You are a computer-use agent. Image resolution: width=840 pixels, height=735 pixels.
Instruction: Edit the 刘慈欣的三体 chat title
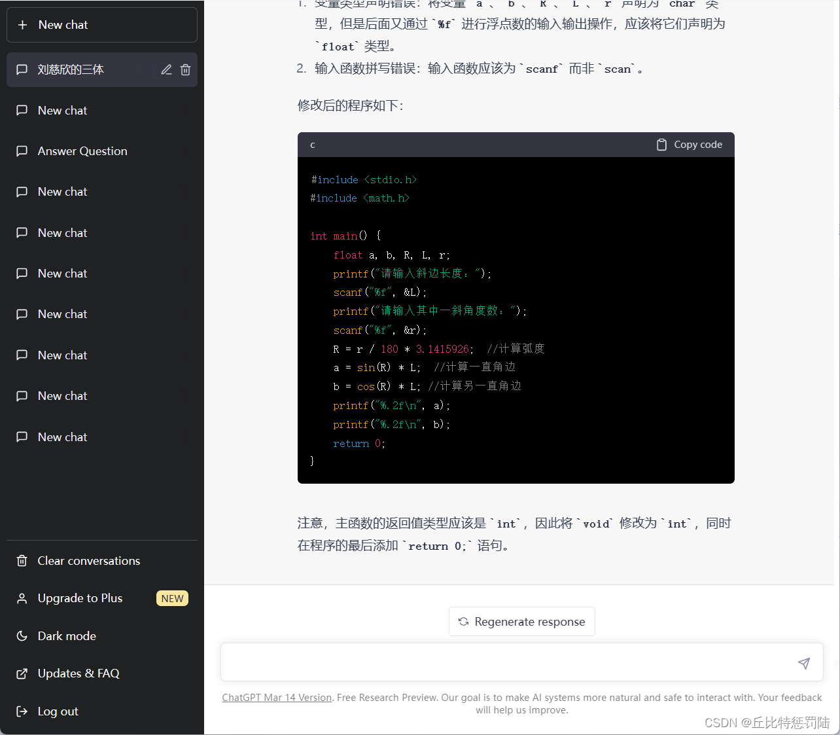[167, 69]
